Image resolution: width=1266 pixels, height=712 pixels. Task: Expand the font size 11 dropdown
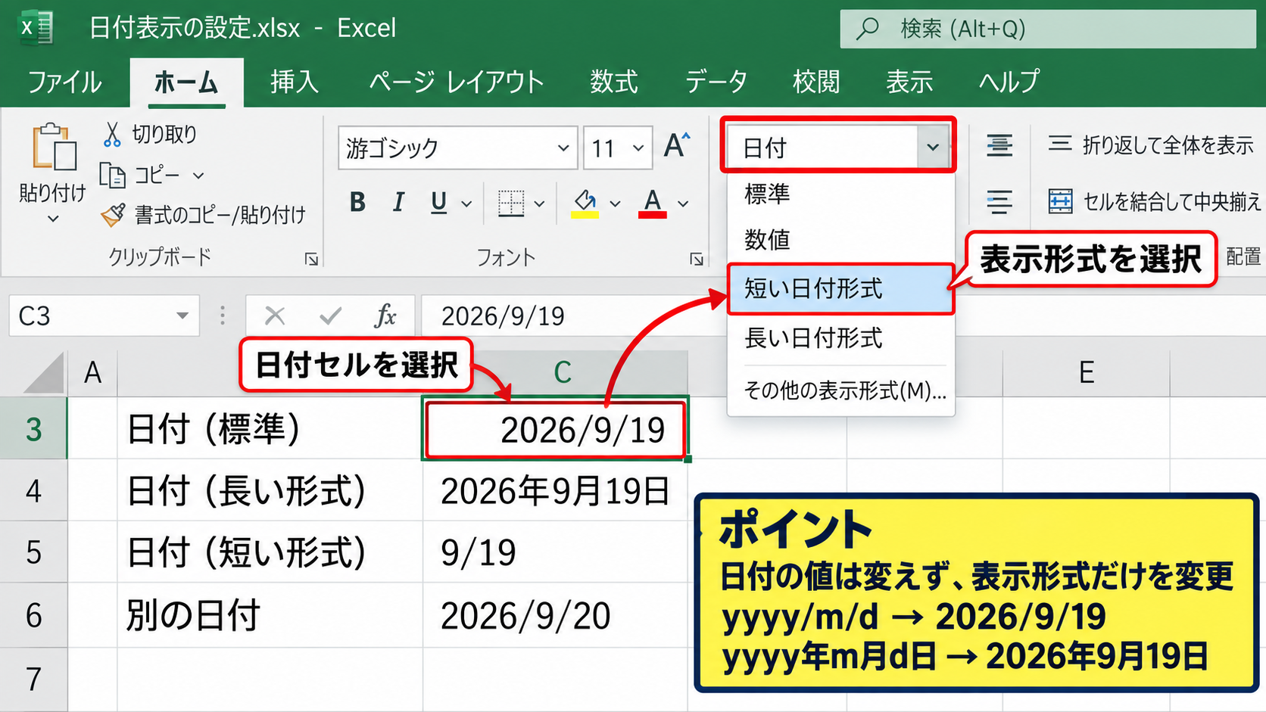(638, 148)
